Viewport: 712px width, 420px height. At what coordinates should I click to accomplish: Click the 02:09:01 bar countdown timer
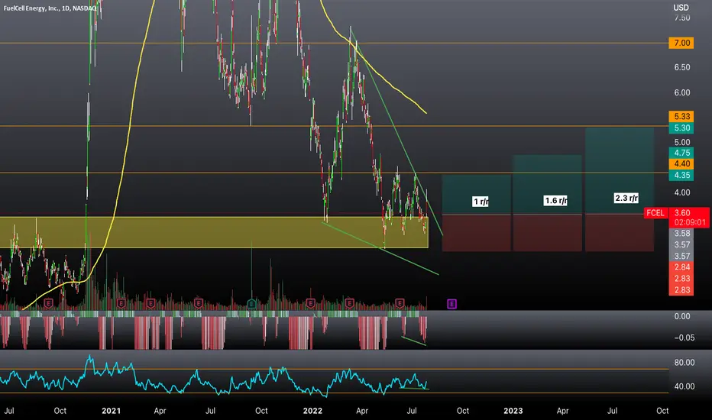point(690,222)
